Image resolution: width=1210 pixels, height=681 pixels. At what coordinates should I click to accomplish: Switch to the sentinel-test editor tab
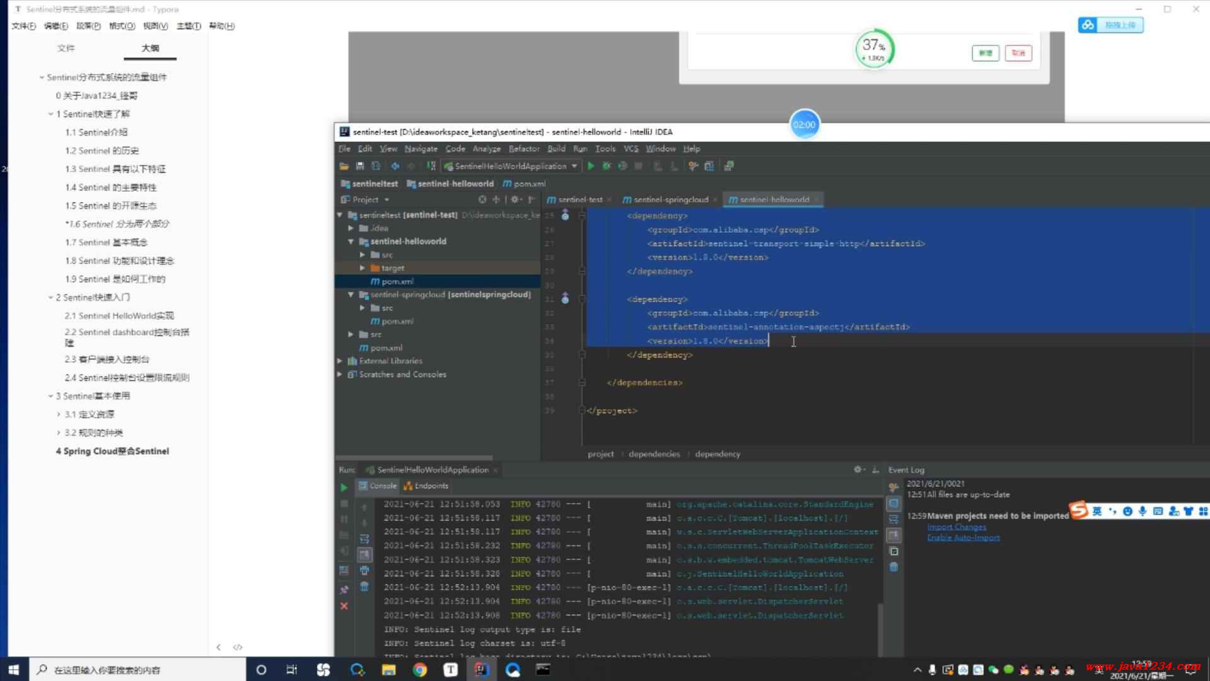(580, 200)
